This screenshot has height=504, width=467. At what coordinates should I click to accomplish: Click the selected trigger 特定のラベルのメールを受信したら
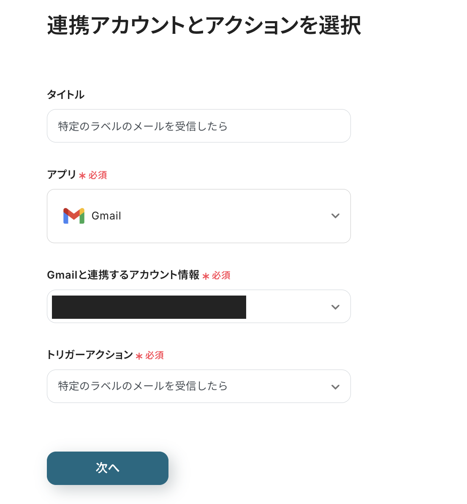(143, 386)
